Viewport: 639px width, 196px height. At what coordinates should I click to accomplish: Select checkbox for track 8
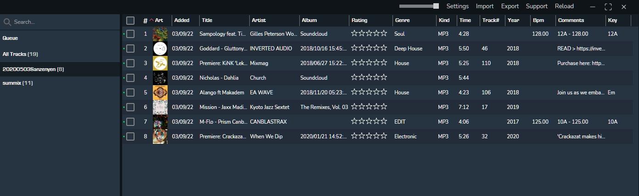[130, 136]
